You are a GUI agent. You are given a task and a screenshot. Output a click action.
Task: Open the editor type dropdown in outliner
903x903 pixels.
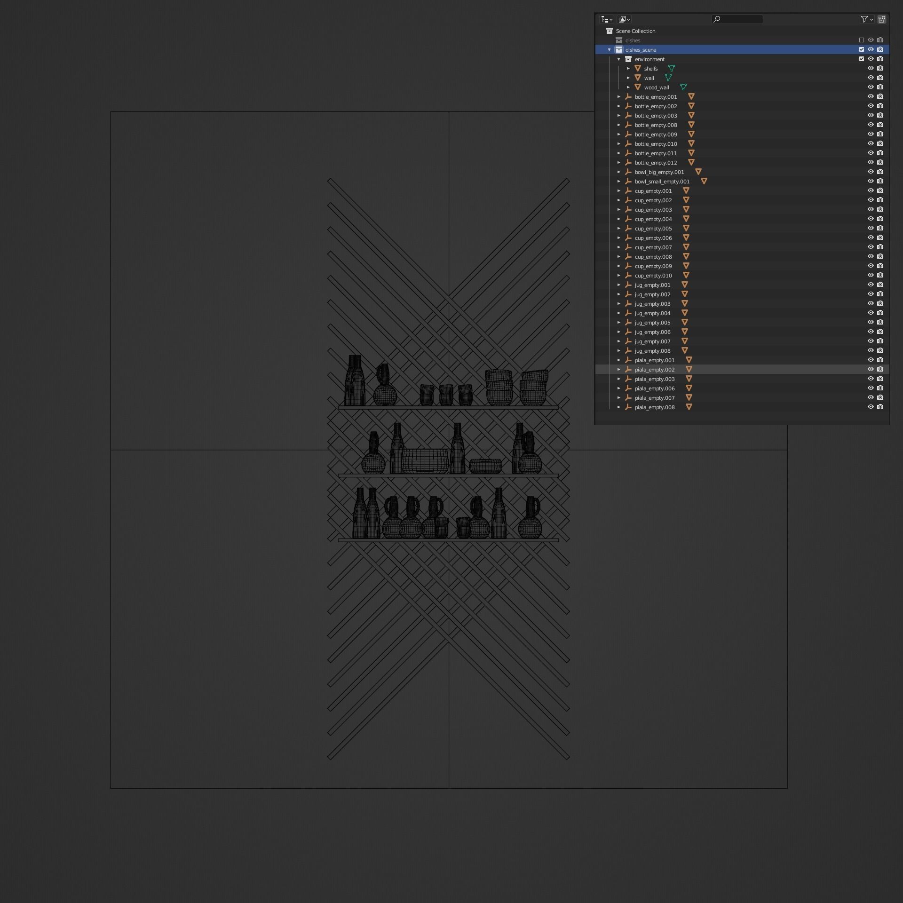(x=607, y=19)
